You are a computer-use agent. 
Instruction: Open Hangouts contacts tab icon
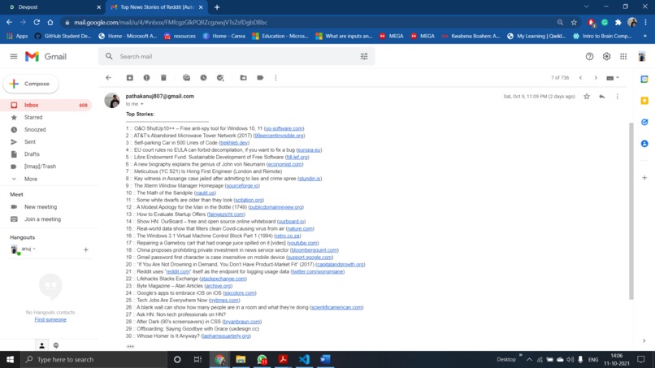[41, 345]
